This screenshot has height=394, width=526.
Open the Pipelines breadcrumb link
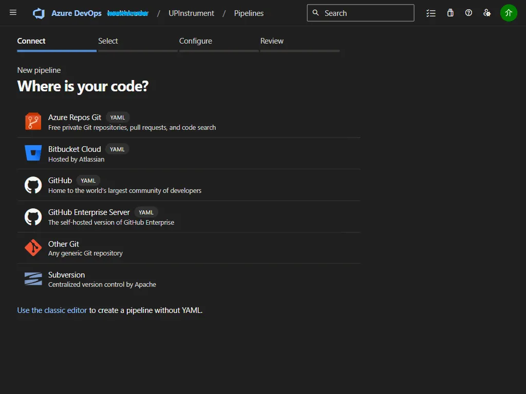[249, 13]
